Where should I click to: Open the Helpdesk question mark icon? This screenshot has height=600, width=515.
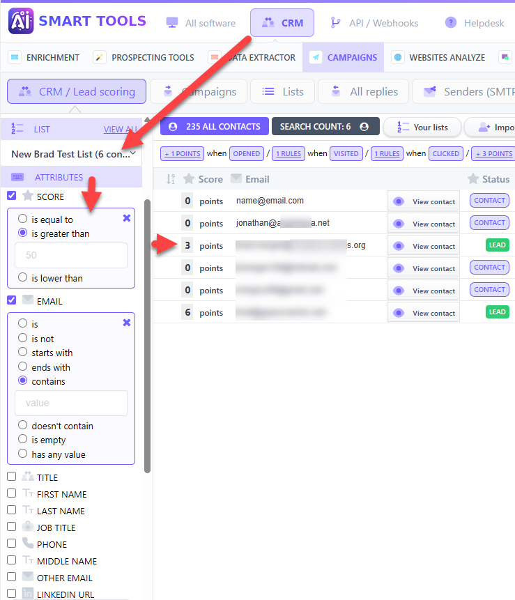[451, 22]
